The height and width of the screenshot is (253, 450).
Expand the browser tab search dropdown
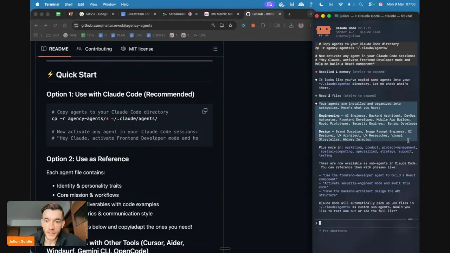coord(310,14)
